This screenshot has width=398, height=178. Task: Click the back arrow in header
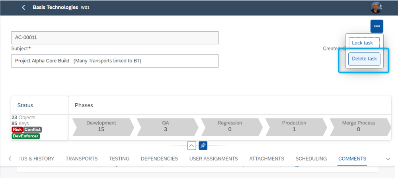[24, 8]
